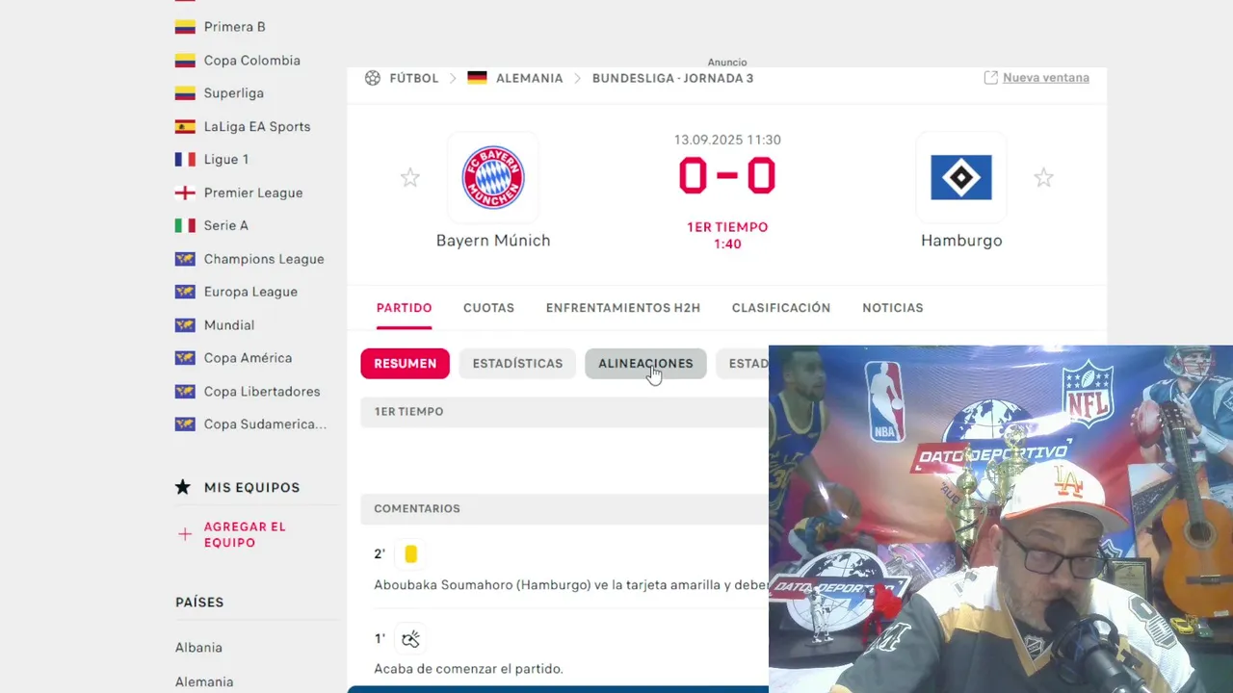
Task: Click the Copa Libertadores world icon
Action: [185, 391]
